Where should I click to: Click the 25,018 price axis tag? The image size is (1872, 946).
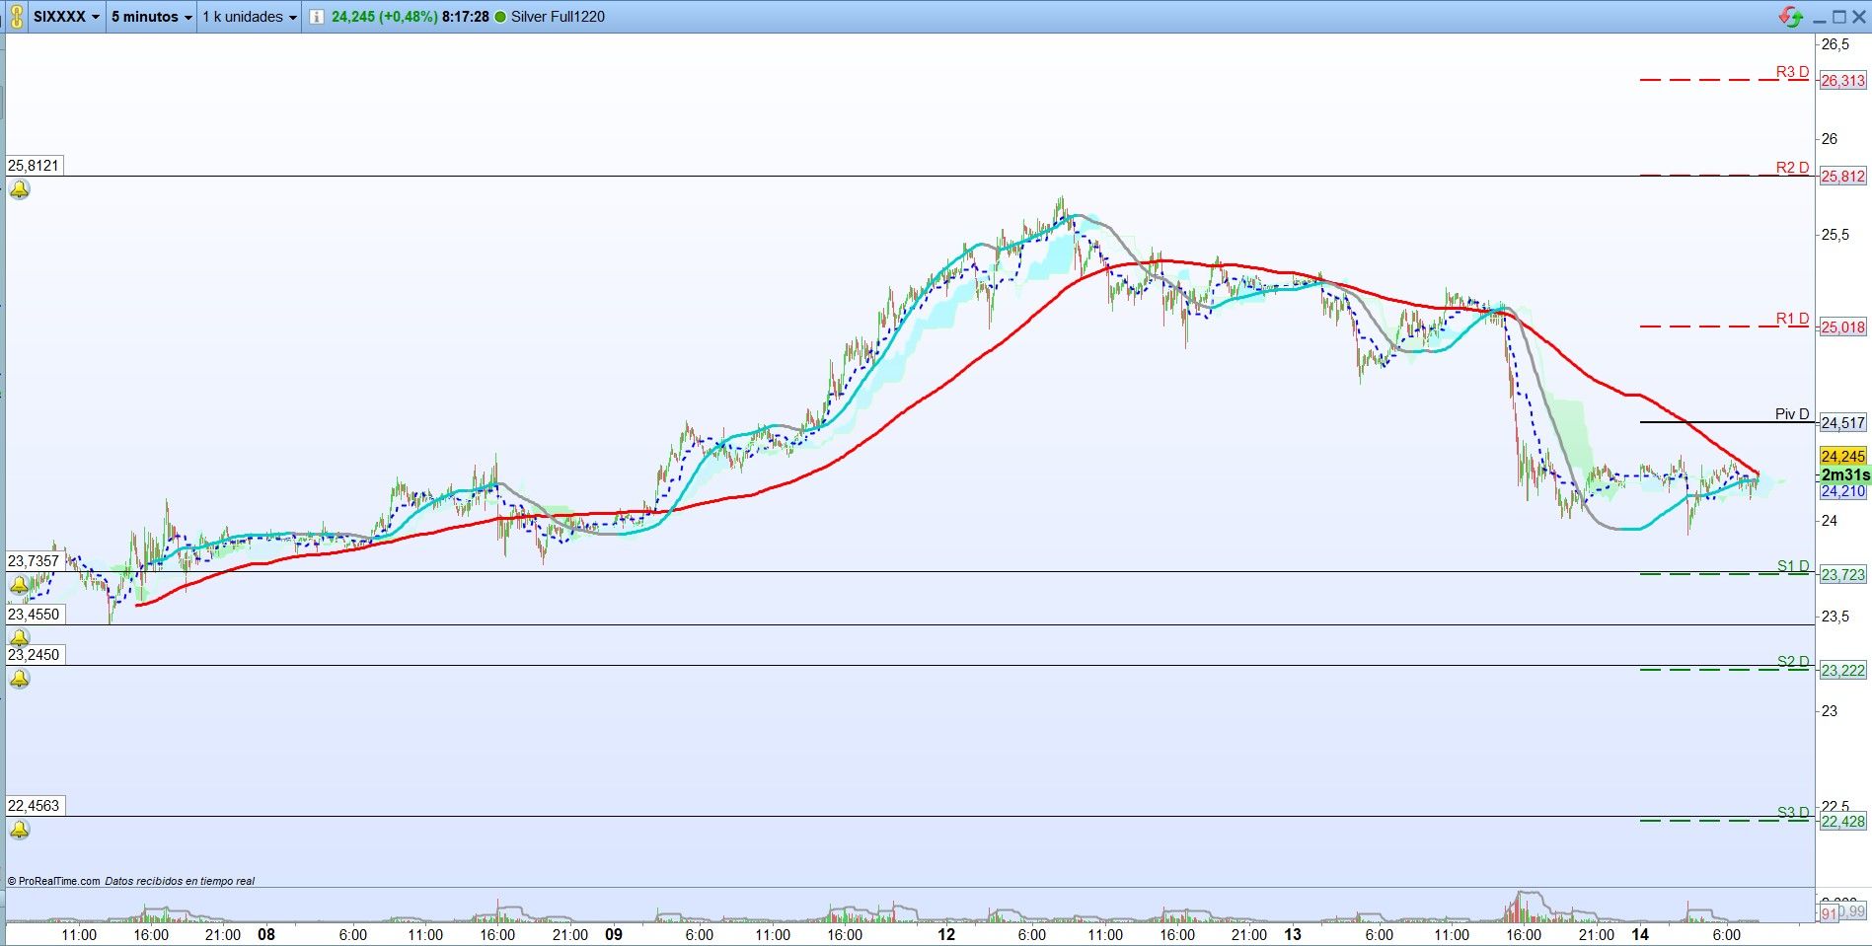coord(1842,327)
